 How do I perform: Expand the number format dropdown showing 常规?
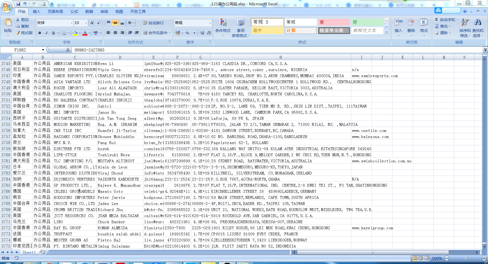(210, 23)
